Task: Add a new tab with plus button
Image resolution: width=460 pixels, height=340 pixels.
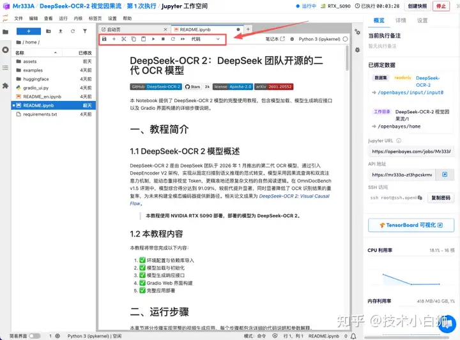Action: 248,29
